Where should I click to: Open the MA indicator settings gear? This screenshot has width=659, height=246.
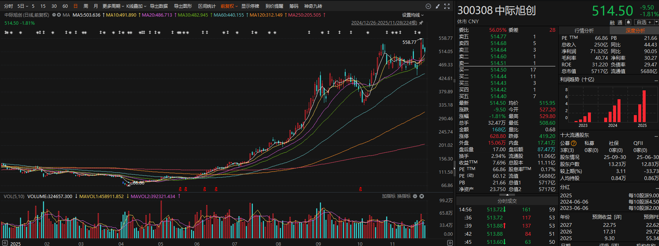54,15
